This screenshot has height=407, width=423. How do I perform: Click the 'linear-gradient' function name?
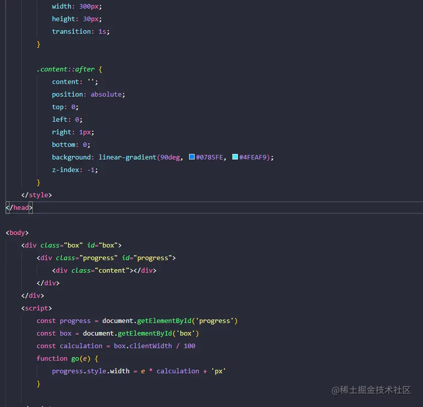click(x=127, y=157)
